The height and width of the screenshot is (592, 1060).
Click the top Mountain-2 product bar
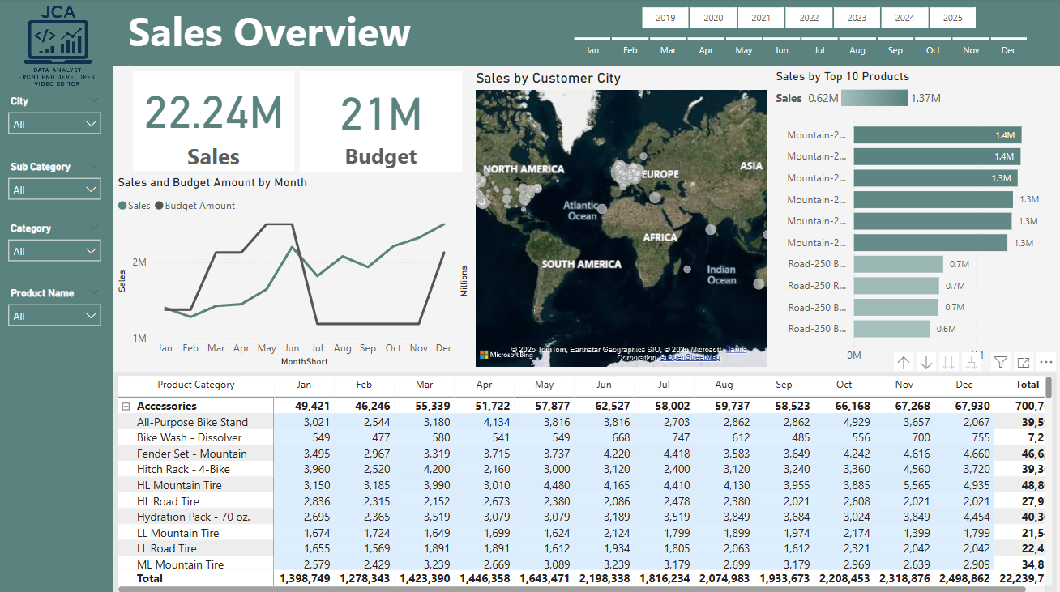pyautogui.click(x=938, y=135)
